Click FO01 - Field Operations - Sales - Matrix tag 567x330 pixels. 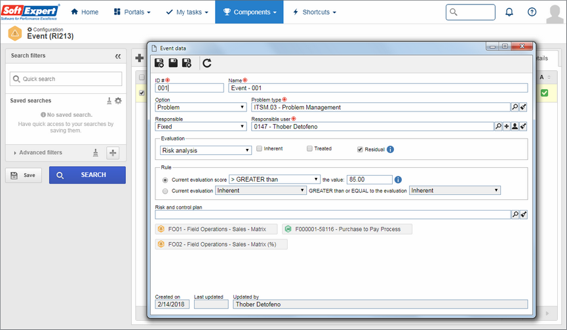(216, 229)
